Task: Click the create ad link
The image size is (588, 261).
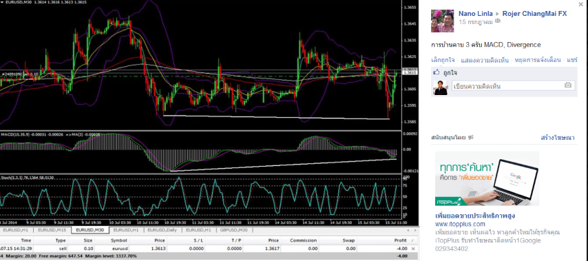Action: click(x=558, y=138)
